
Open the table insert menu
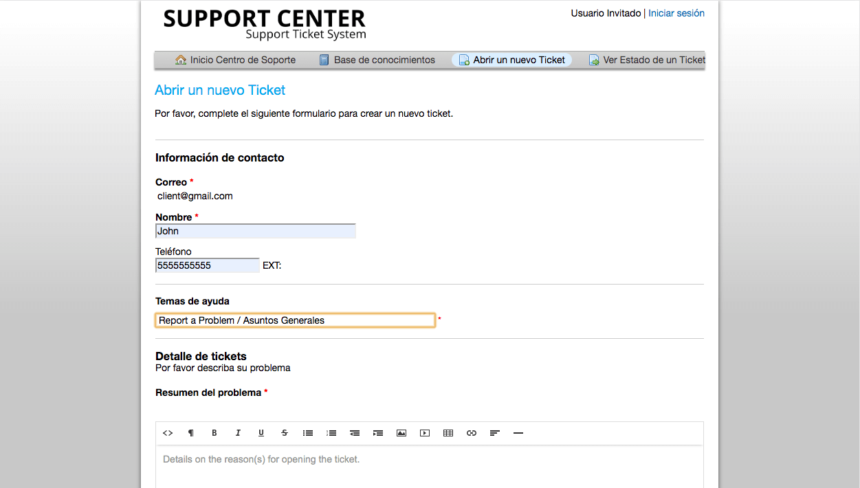pos(448,433)
